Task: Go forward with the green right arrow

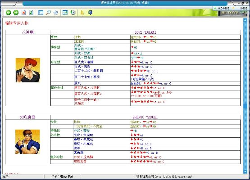Action: (x=16, y=13)
